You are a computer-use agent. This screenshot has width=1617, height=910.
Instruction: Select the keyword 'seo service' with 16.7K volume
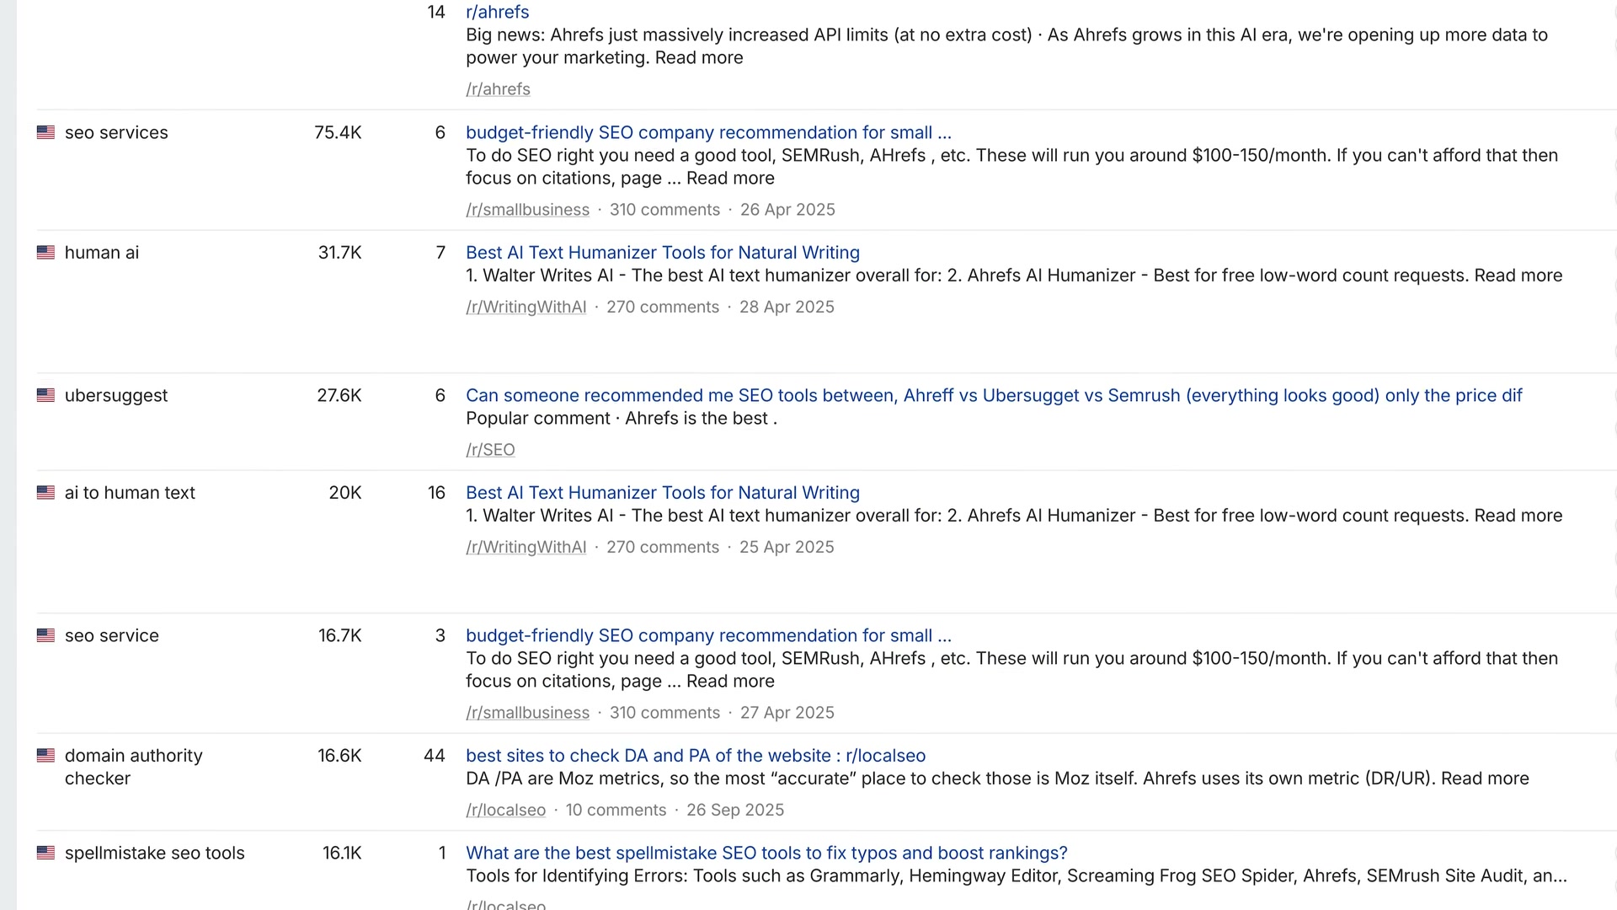pos(112,636)
